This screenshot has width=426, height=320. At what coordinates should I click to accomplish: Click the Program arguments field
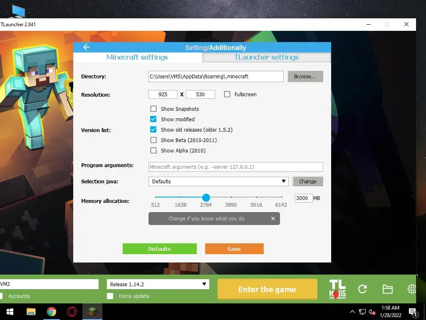(236, 167)
